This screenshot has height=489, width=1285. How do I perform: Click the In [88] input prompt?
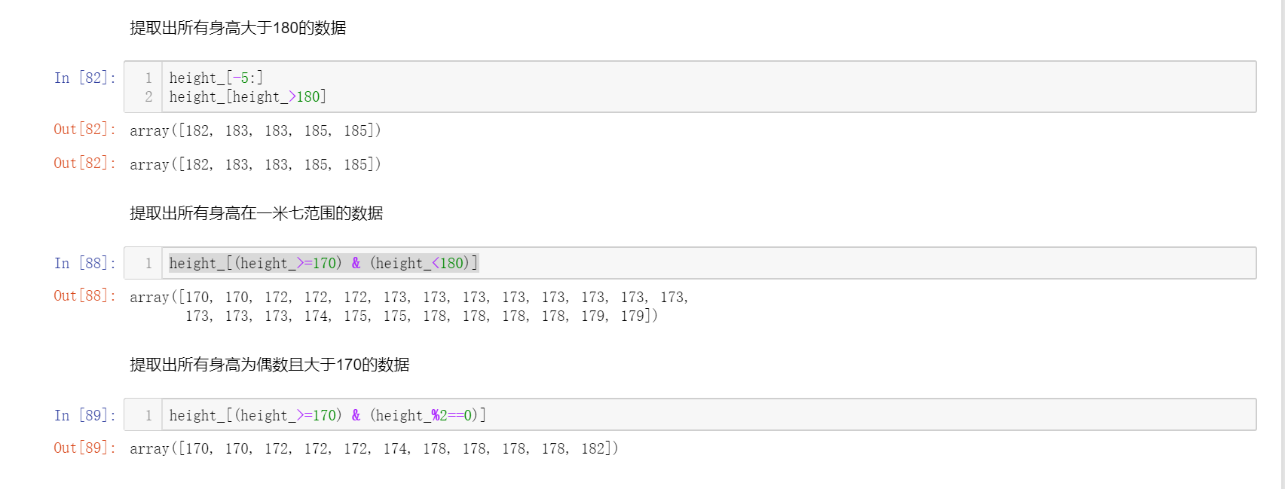point(84,263)
